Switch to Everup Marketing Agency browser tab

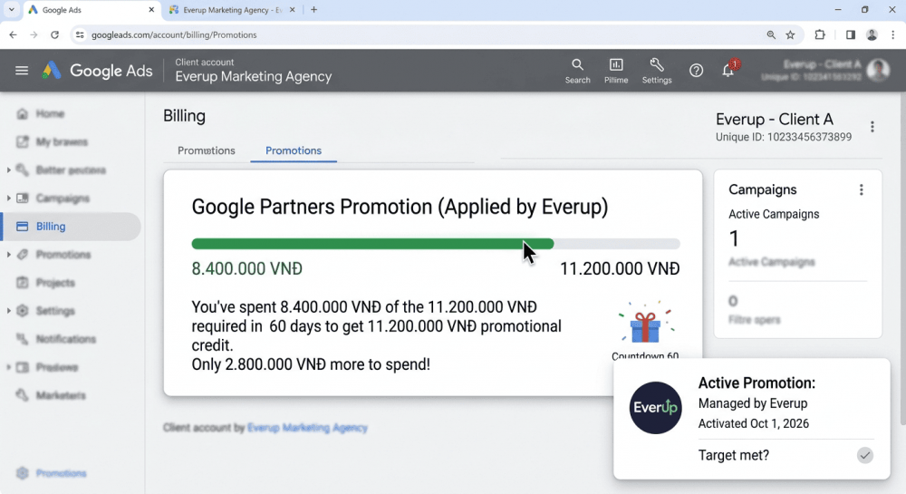pos(231,10)
